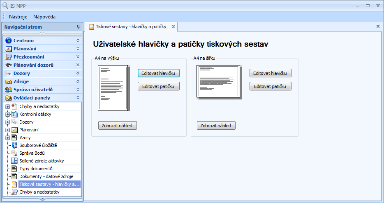
Task: Select Souborové úložiště in the tree
Action: tap(38, 145)
